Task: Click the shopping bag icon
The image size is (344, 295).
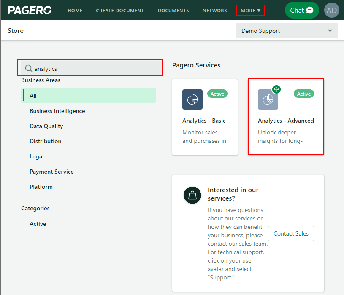Action: coord(192,196)
